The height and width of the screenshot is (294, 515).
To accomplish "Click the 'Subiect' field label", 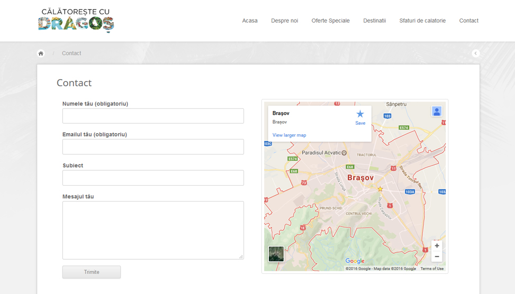I will [x=73, y=166].
